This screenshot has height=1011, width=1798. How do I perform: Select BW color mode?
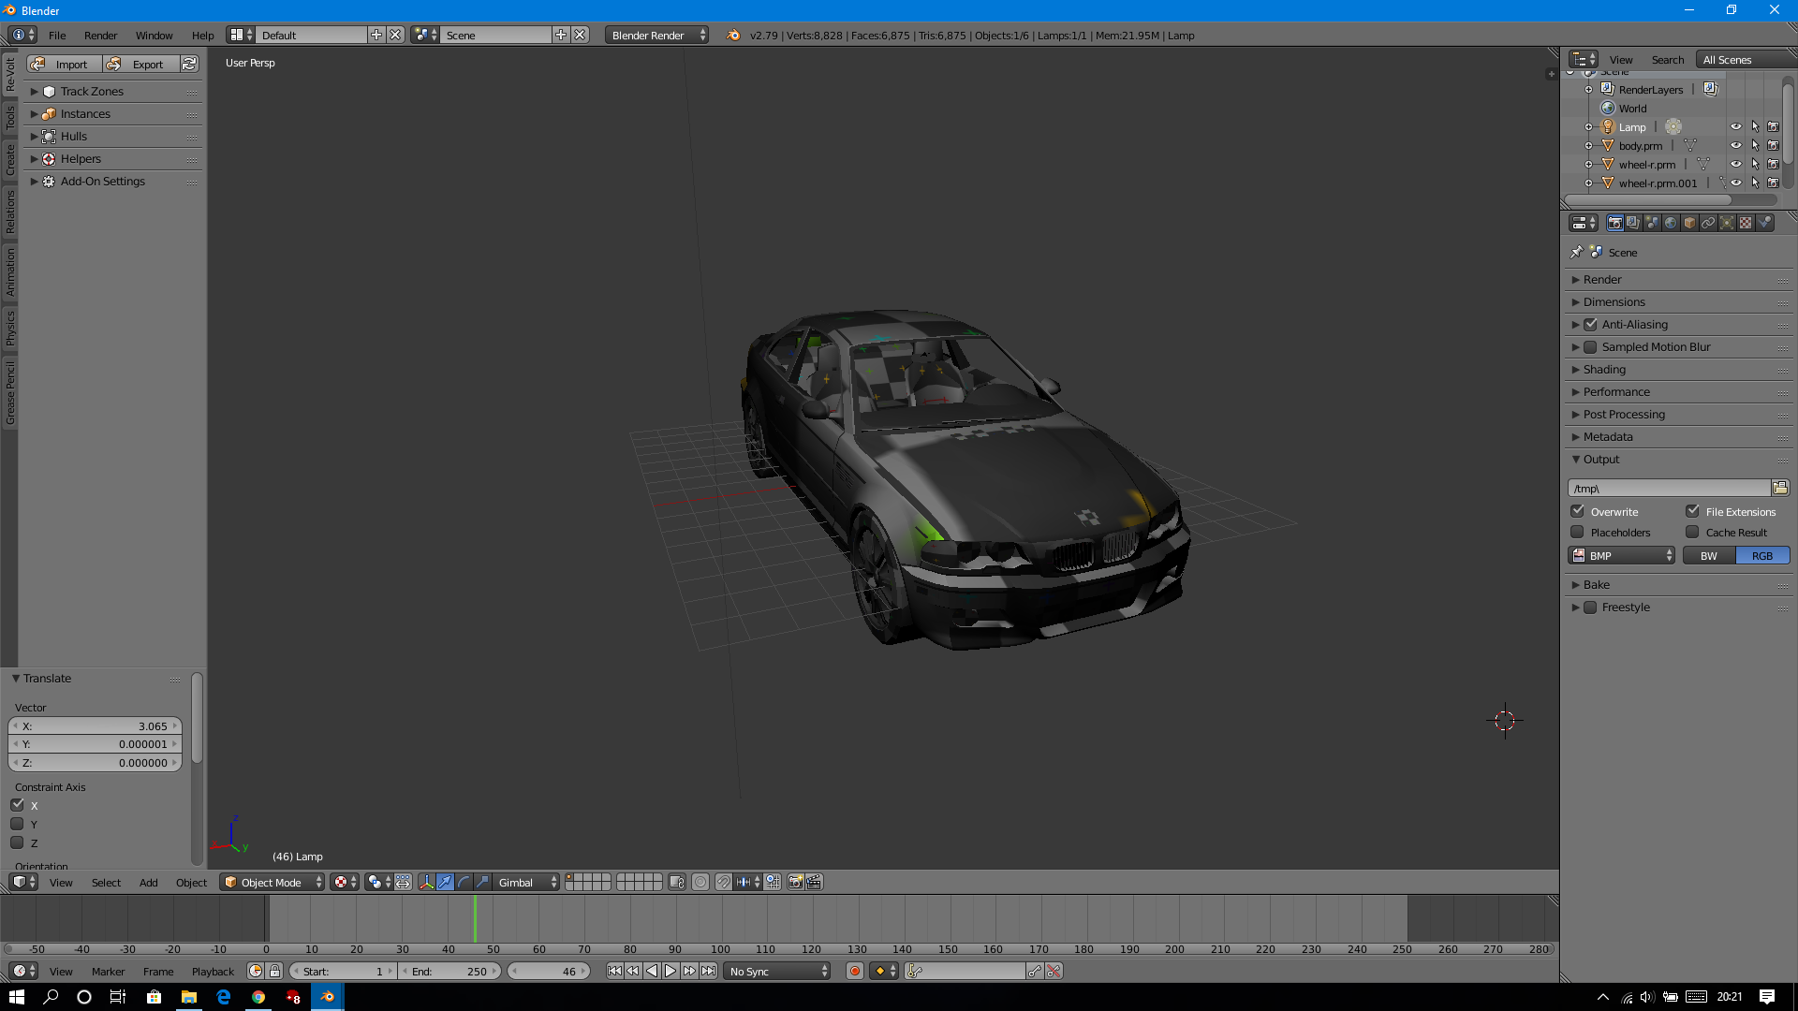pyautogui.click(x=1709, y=555)
